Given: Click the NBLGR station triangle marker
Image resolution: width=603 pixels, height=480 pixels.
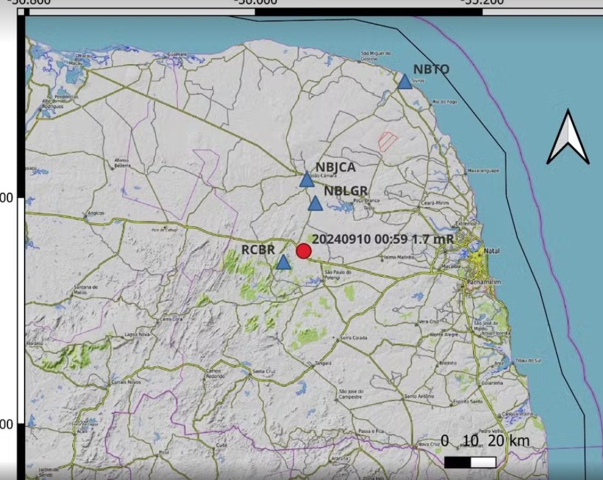Looking at the screenshot, I should pyautogui.click(x=315, y=204).
